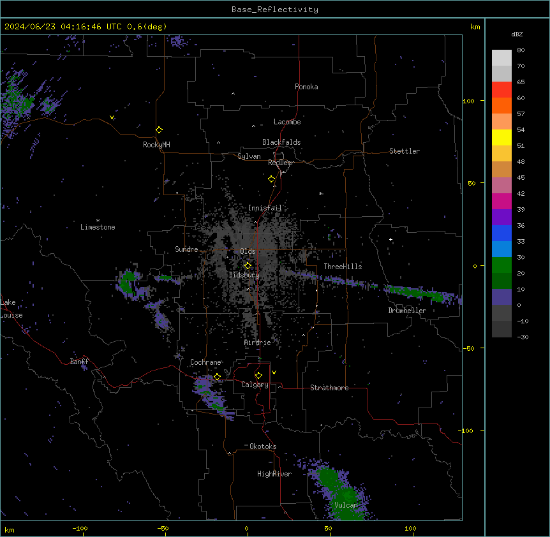This screenshot has width=550, height=537.
Task: Click the ThreeHills label
Action: [343, 267]
